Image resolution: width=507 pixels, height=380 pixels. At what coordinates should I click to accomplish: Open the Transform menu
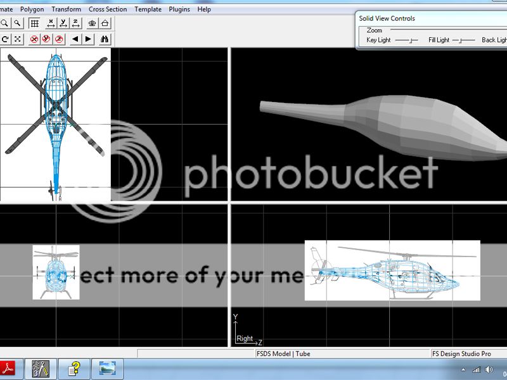(x=65, y=9)
